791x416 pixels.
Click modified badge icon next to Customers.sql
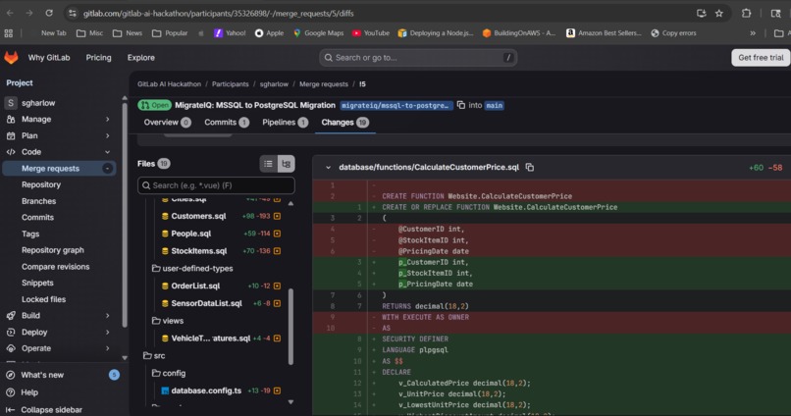[277, 216]
